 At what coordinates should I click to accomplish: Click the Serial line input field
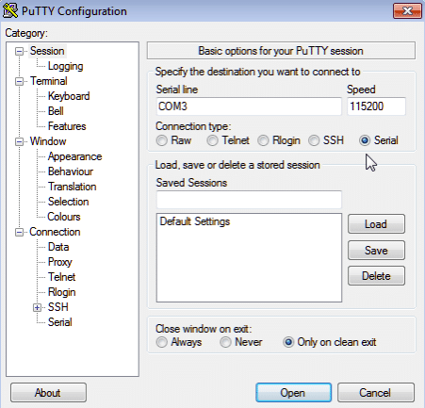tap(249, 106)
